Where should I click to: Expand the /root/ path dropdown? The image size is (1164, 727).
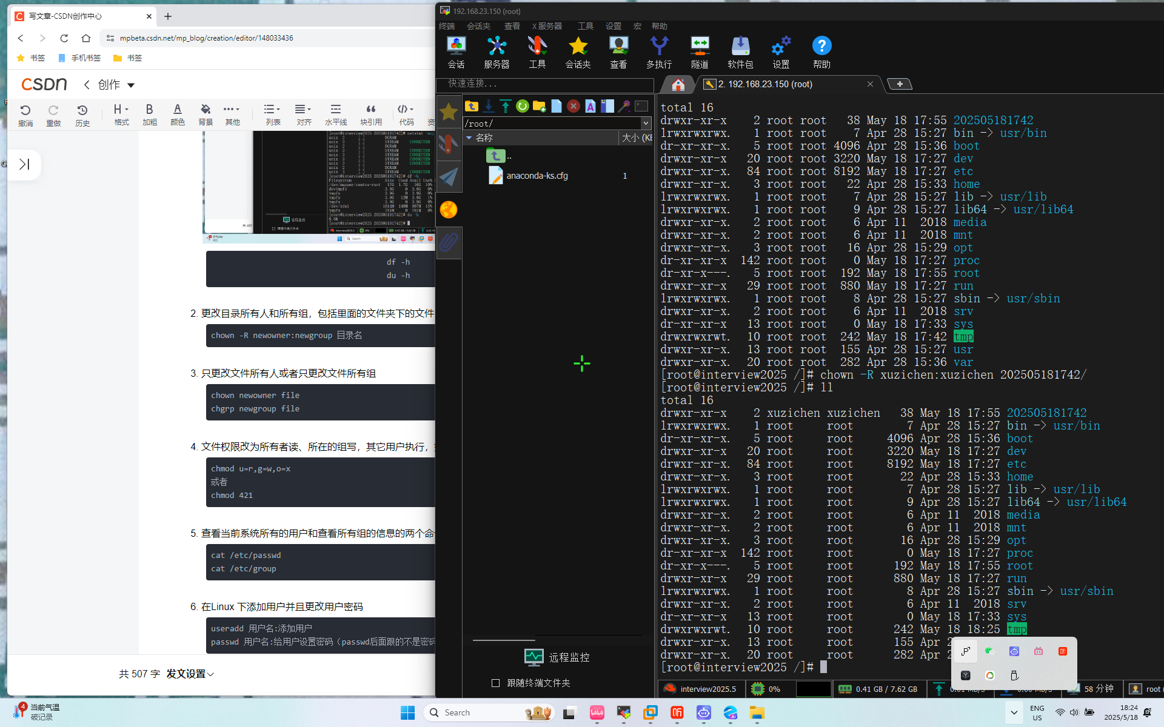(x=646, y=123)
